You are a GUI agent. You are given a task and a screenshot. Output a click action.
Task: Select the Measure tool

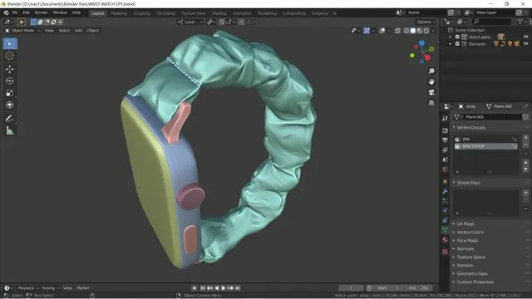click(x=10, y=130)
